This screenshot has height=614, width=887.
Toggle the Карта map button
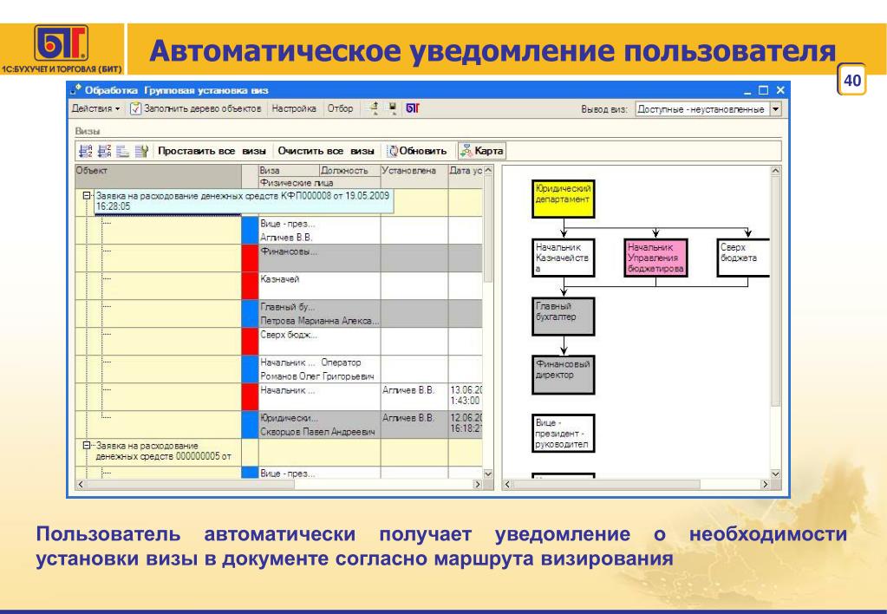[482, 151]
